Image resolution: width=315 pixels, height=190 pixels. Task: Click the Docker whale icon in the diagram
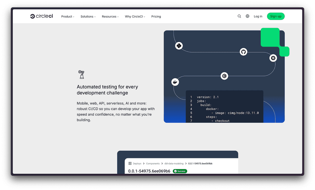pos(175,82)
